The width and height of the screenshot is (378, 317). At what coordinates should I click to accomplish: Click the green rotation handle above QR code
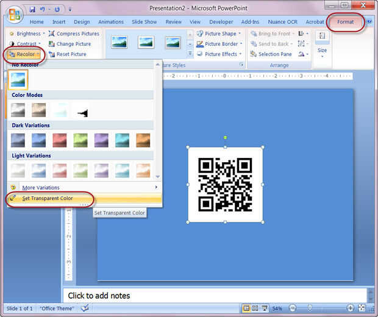[x=225, y=138]
